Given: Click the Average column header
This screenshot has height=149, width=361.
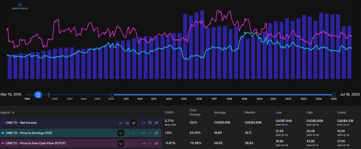Looking at the screenshot, I should (220, 113).
